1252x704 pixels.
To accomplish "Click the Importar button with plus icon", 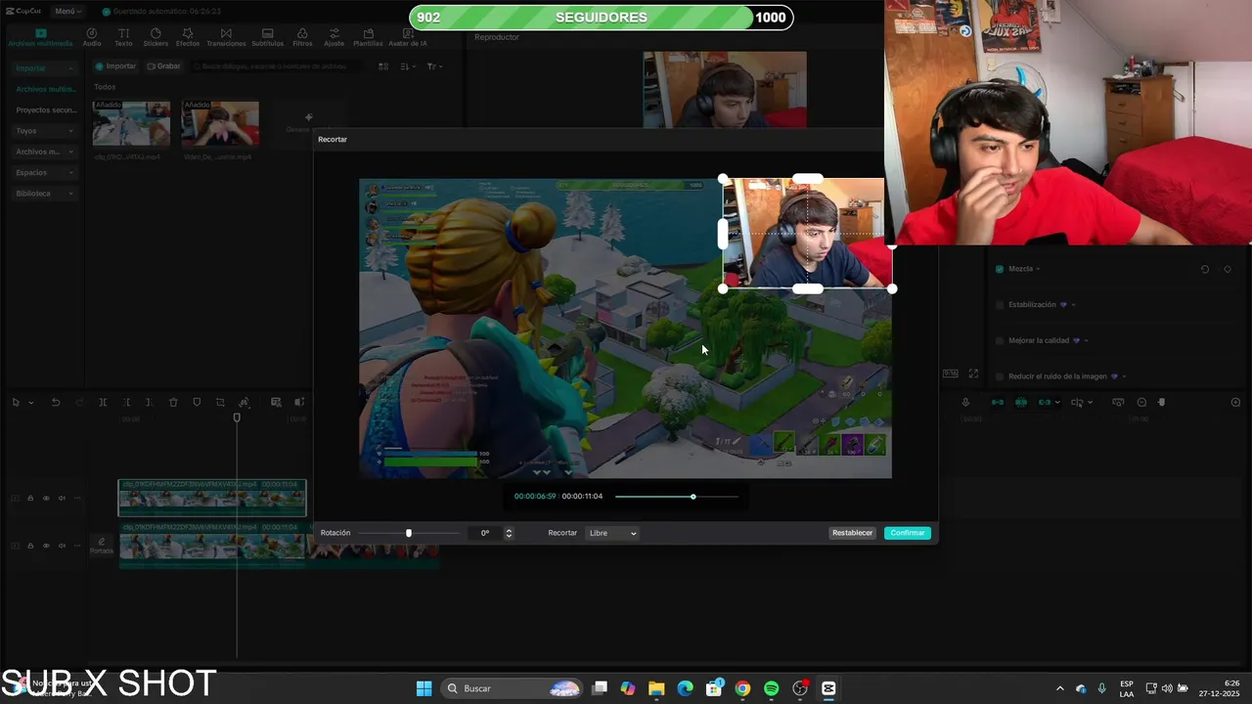I will 115,66.
